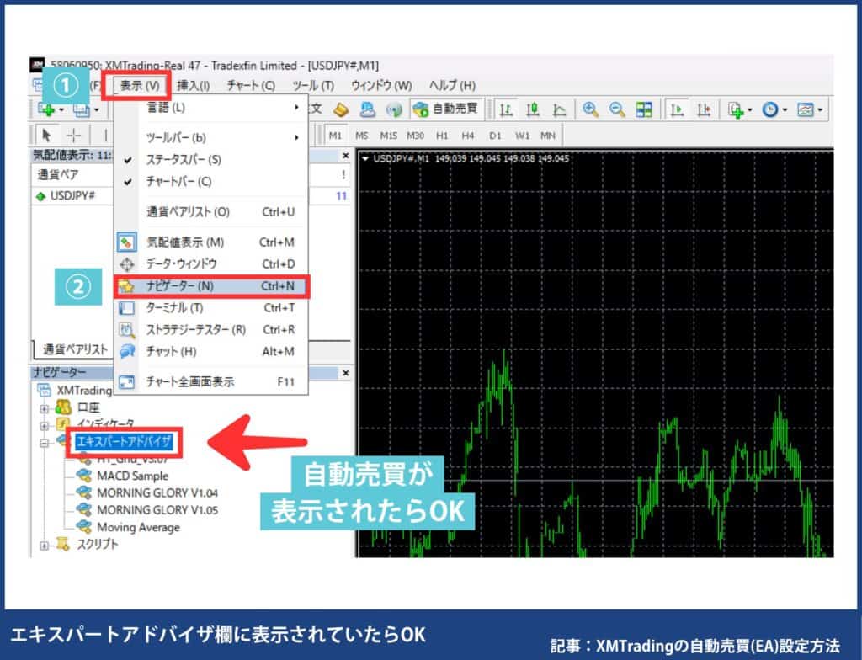The width and height of the screenshot is (862, 660).
Task: Click the green signals toolbar icon
Action: click(x=394, y=110)
